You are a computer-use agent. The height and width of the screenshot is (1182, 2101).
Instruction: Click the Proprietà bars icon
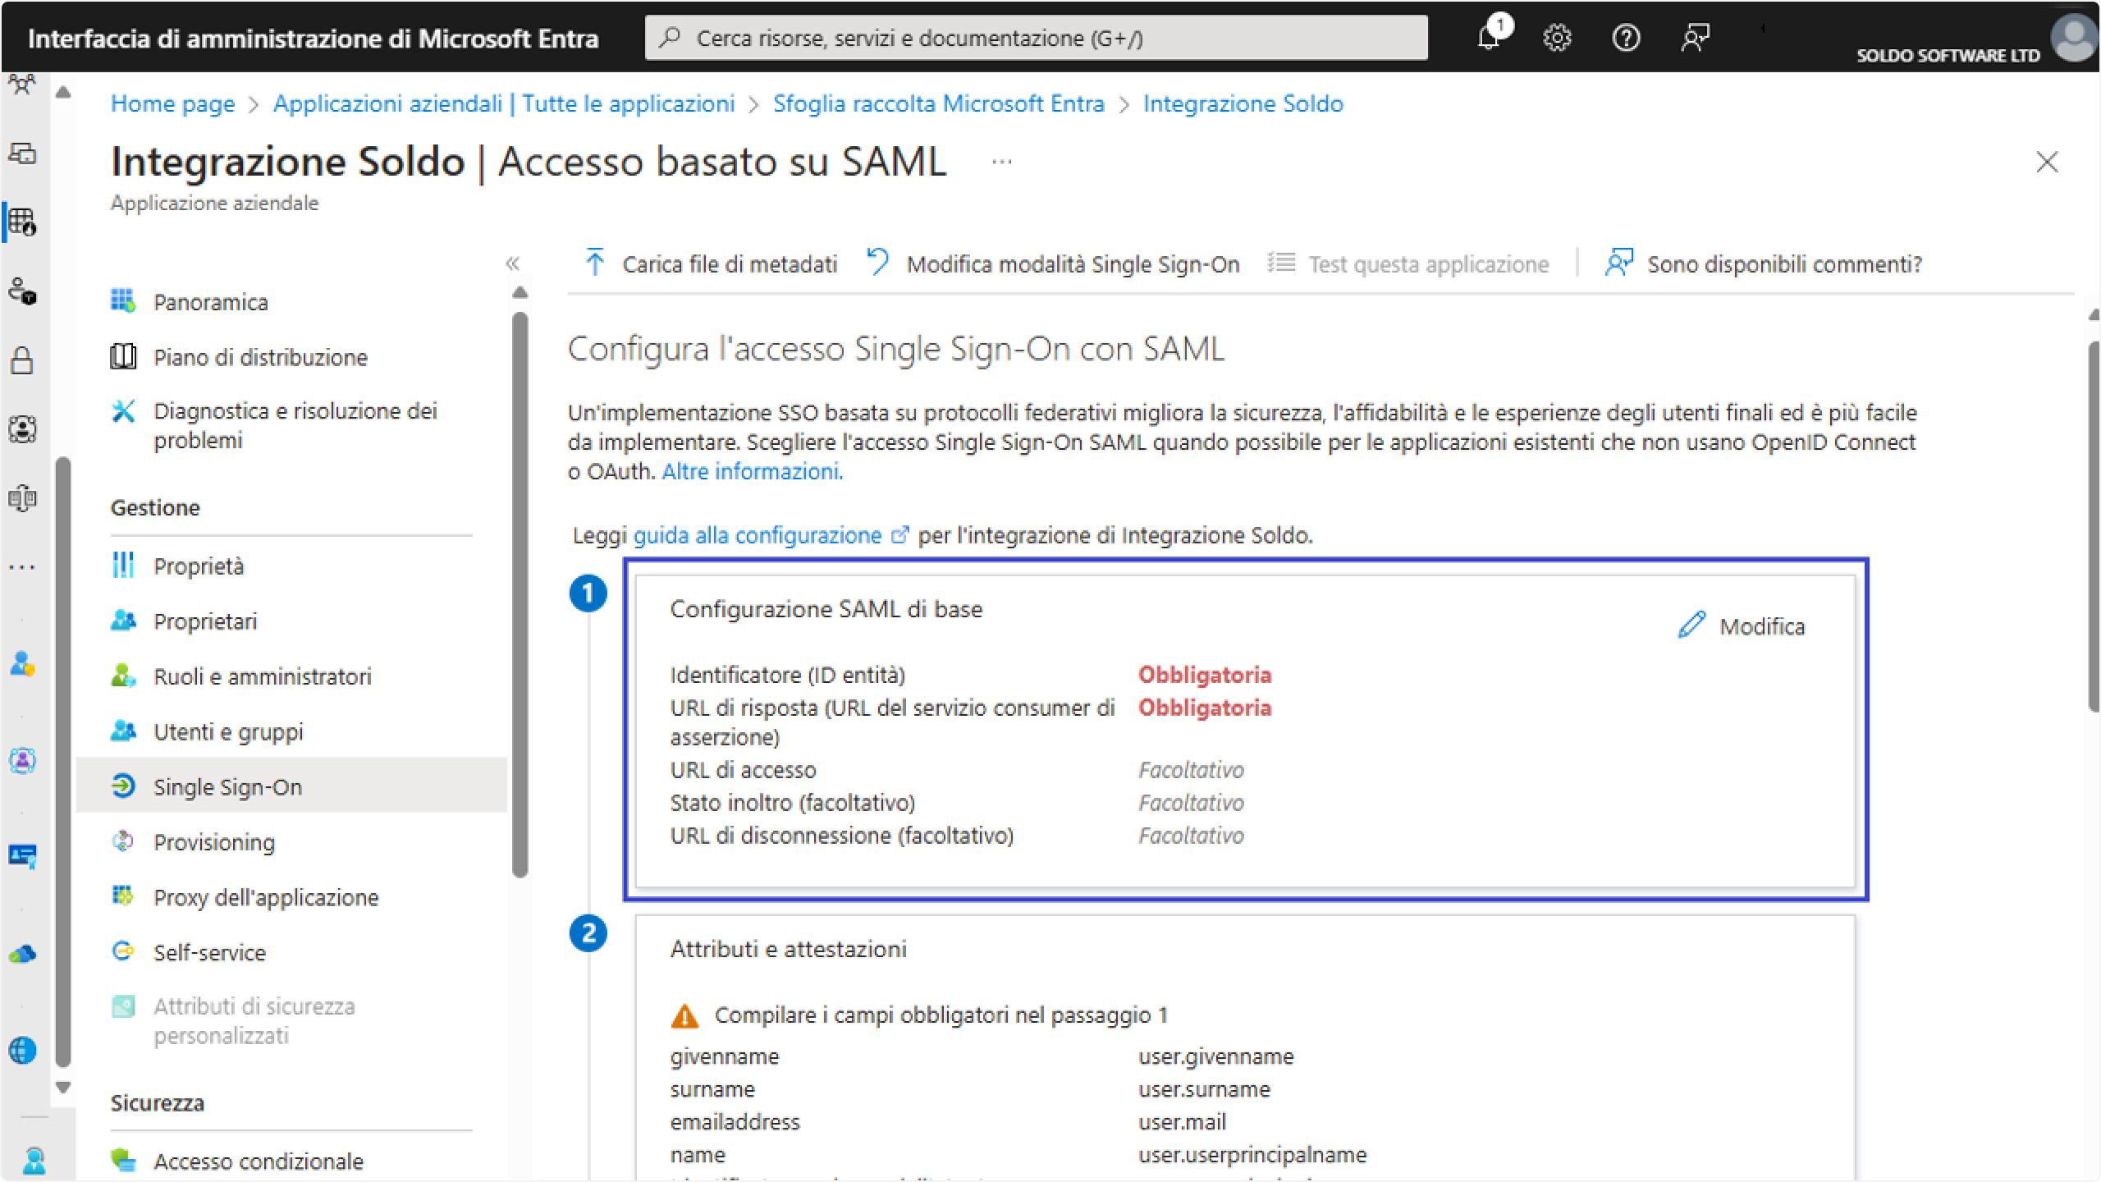[x=123, y=565]
